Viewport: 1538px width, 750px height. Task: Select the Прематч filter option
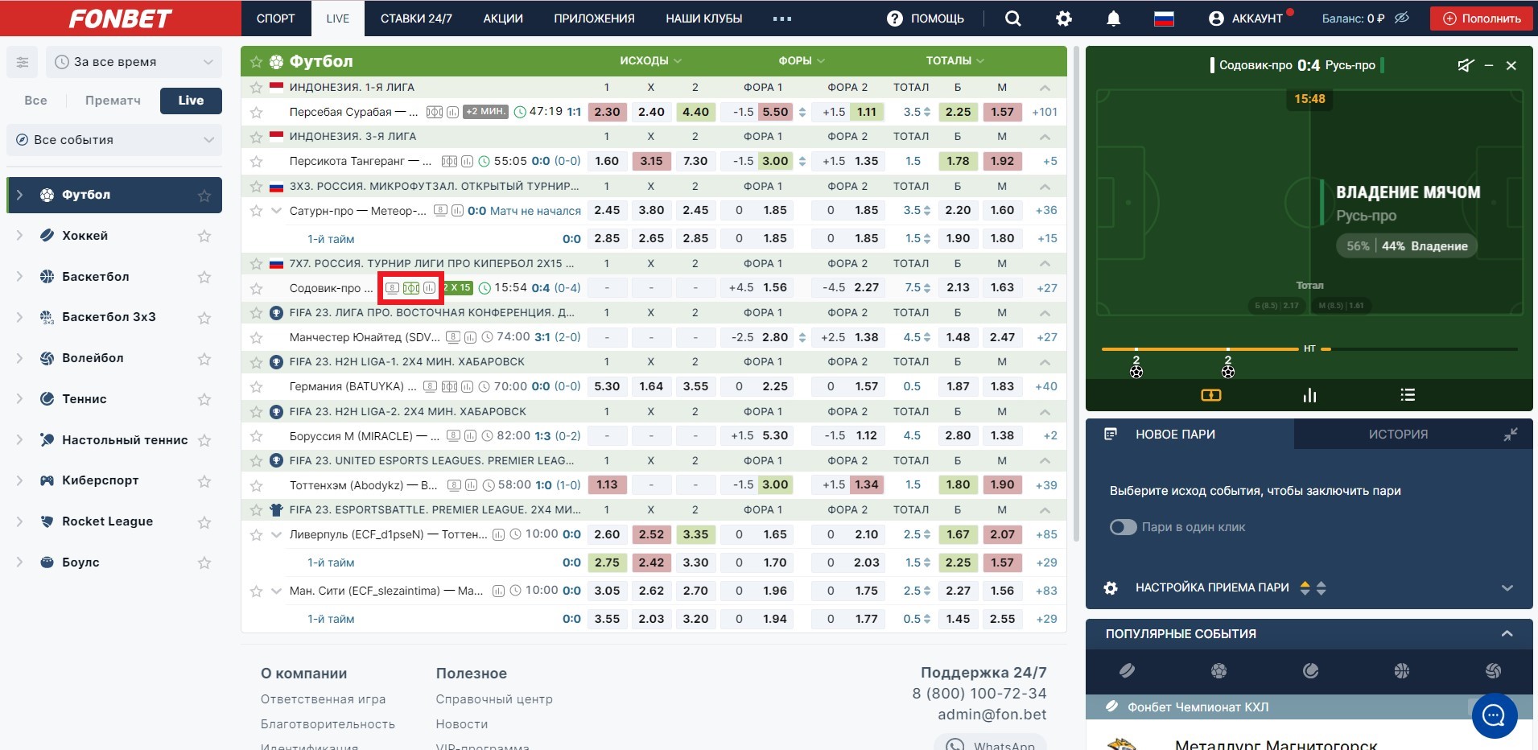113,101
